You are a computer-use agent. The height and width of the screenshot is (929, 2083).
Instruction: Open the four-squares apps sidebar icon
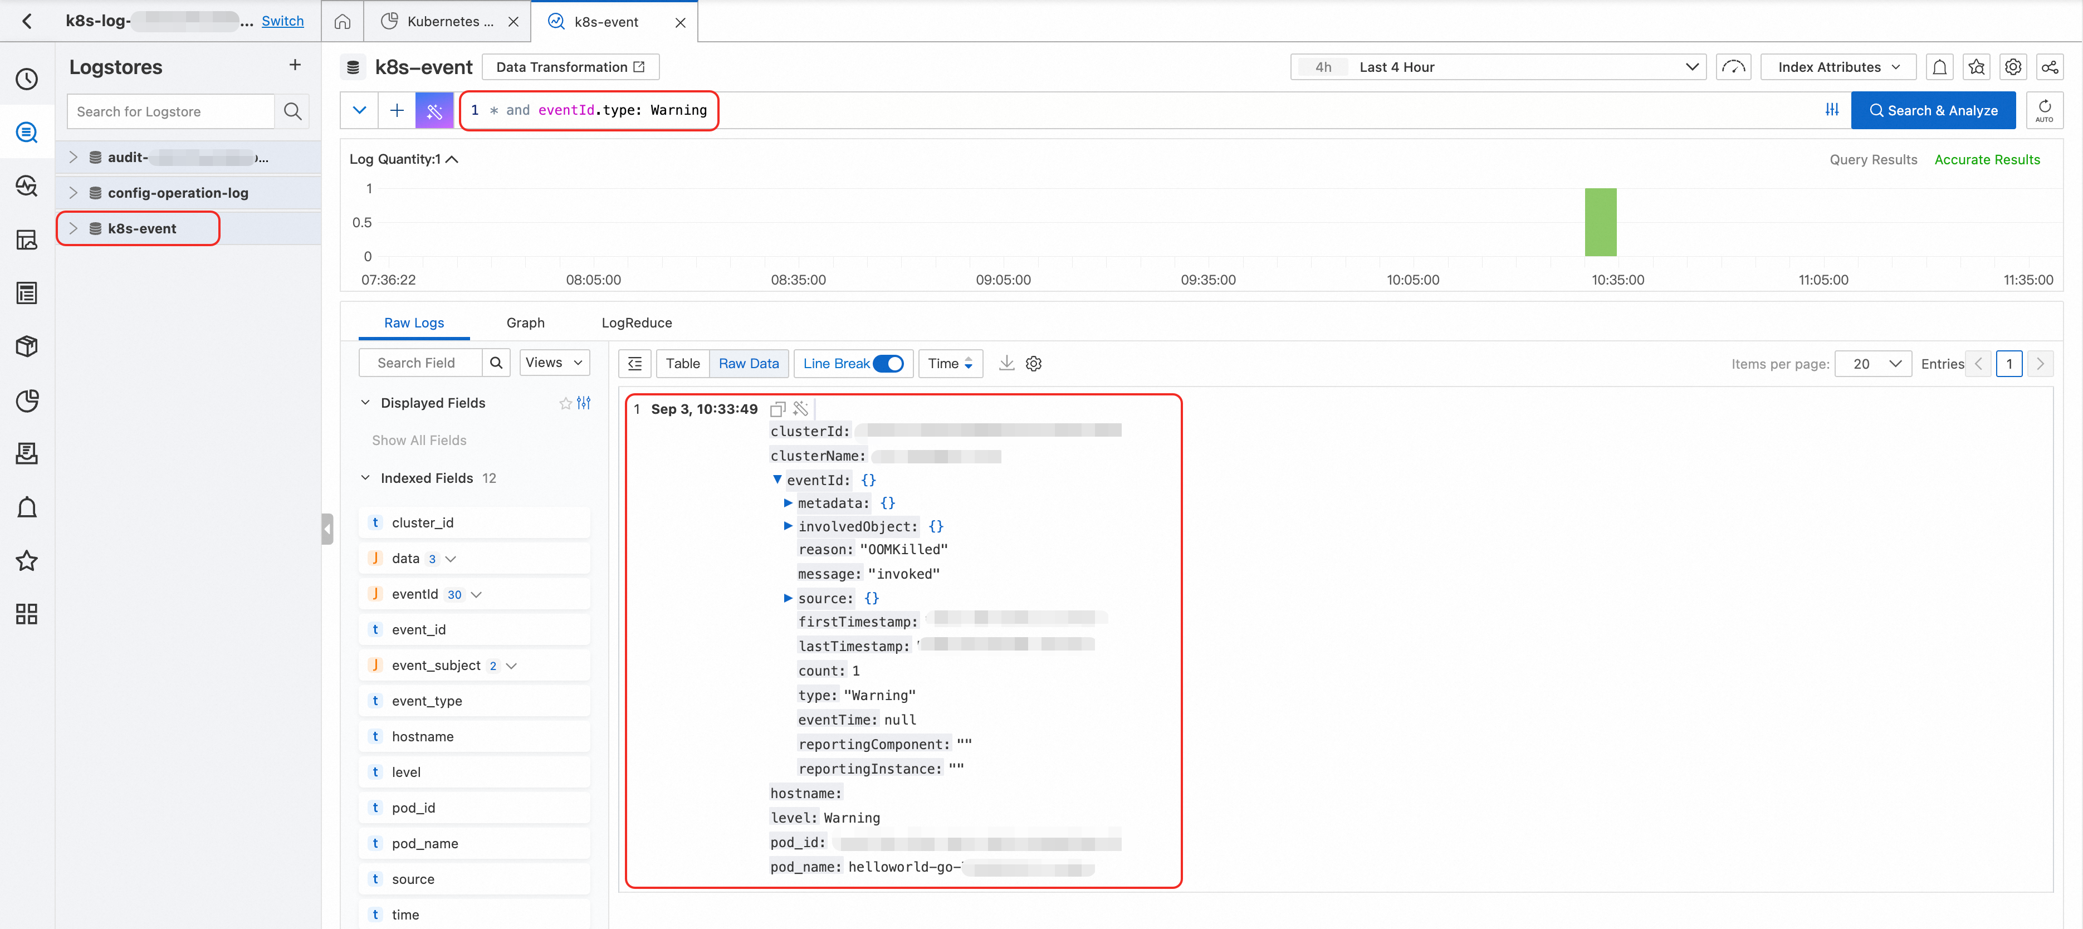point(27,614)
